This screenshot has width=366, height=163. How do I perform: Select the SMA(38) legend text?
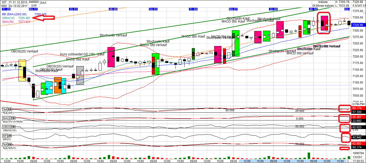pyautogui.click(x=8, y=22)
